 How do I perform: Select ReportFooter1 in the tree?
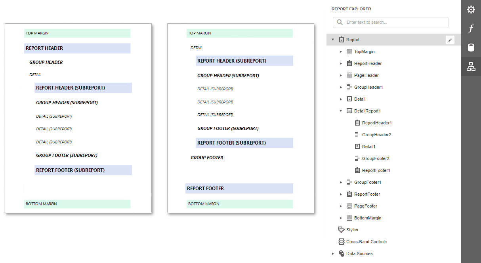(x=376, y=170)
